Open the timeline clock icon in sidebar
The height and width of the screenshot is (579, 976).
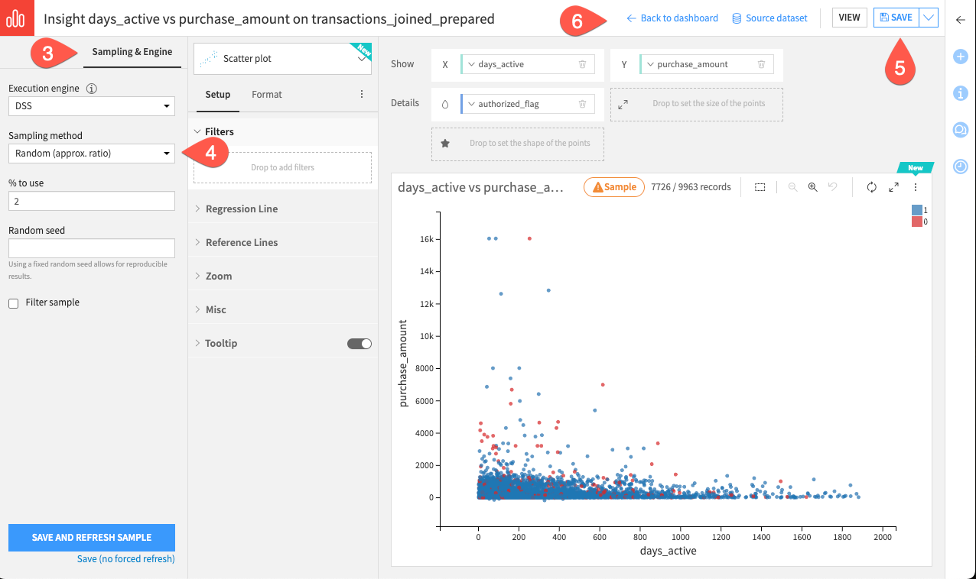pyautogui.click(x=961, y=166)
